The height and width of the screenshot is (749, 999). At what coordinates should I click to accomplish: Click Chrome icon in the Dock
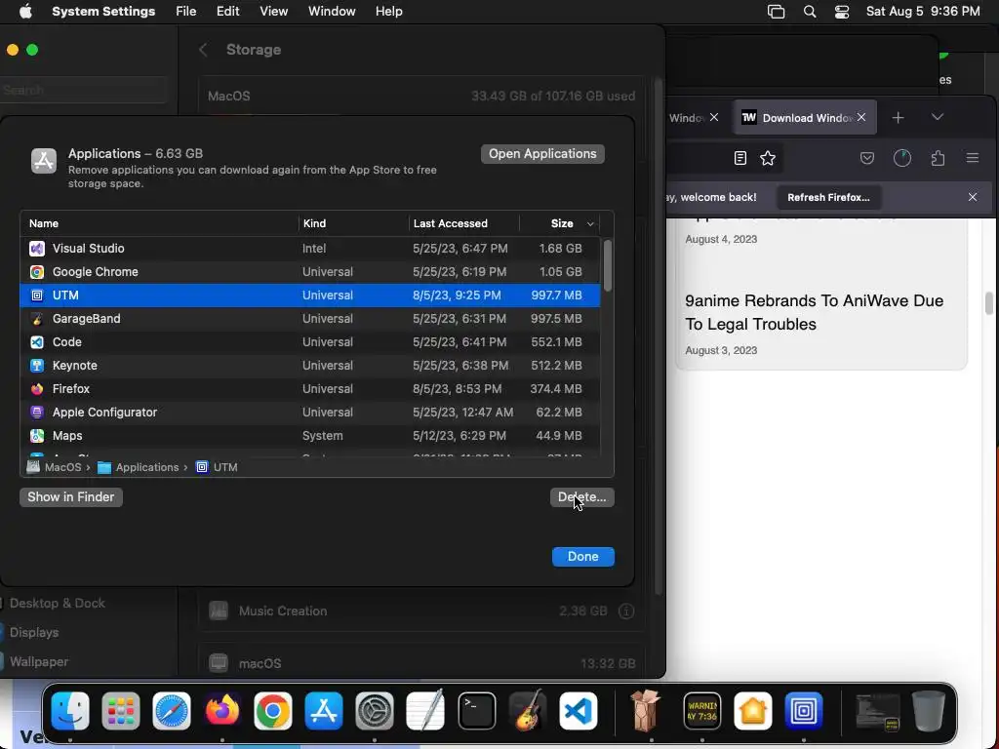click(273, 710)
